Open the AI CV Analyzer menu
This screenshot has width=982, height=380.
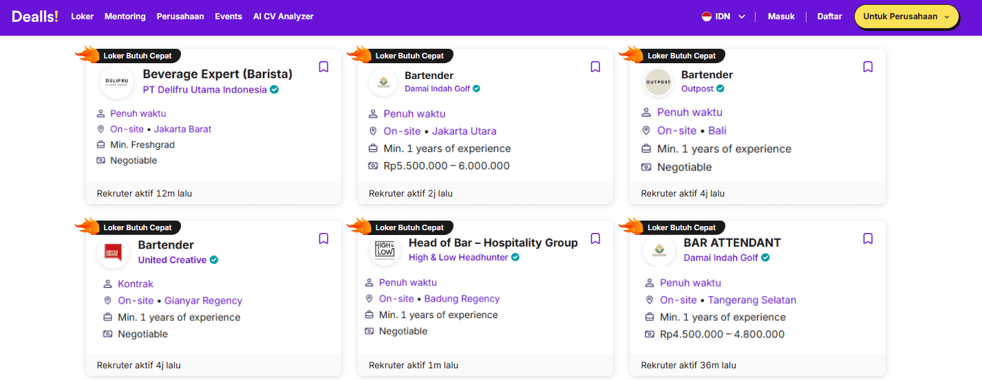coord(284,16)
